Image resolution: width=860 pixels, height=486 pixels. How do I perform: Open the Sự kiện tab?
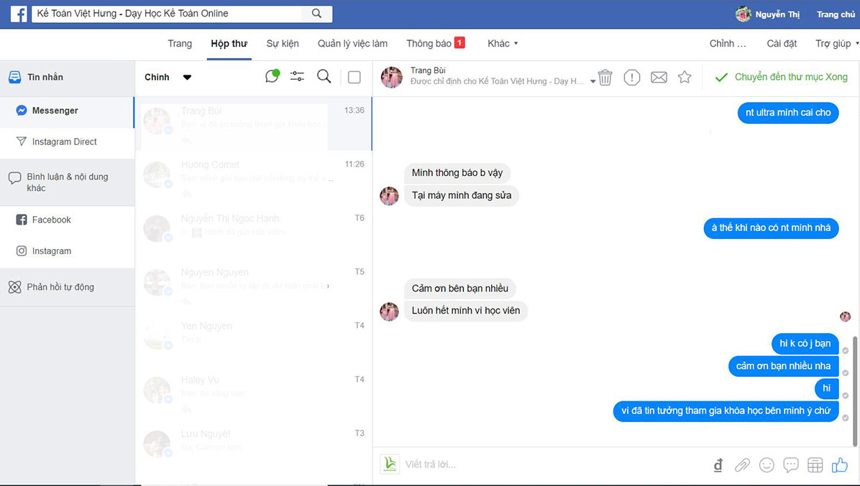[x=283, y=44]
